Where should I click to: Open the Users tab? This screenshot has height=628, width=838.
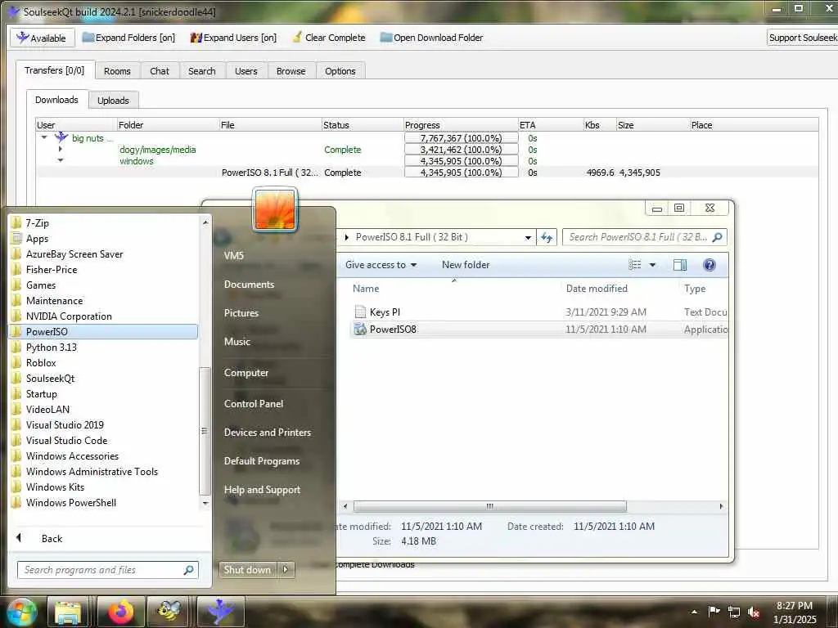click(246, 71)
